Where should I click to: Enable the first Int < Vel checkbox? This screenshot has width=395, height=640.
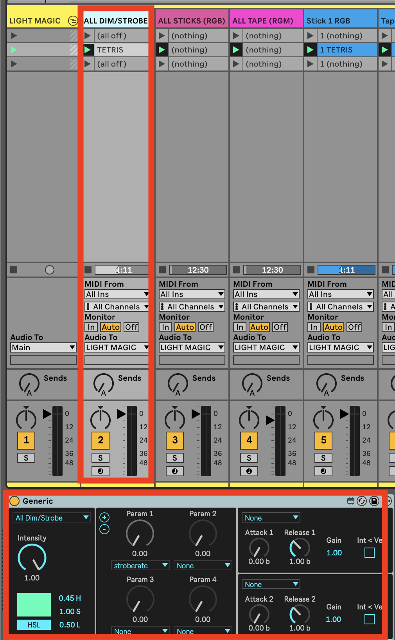point(369,553)
